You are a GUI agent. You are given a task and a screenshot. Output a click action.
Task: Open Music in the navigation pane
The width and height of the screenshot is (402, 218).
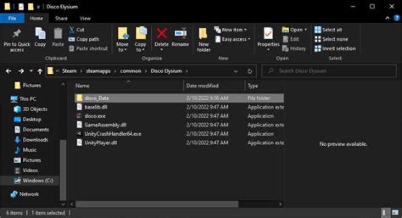pos(25,150)
